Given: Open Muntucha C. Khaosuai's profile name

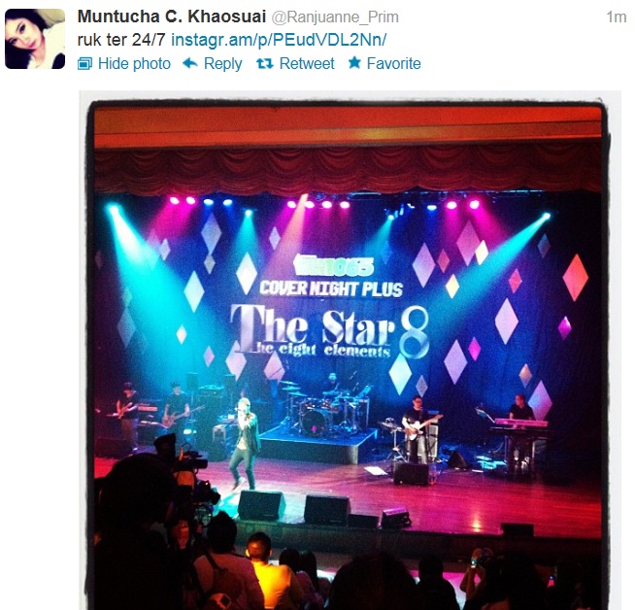Looking at the screenshot, I should coord(172,17).
